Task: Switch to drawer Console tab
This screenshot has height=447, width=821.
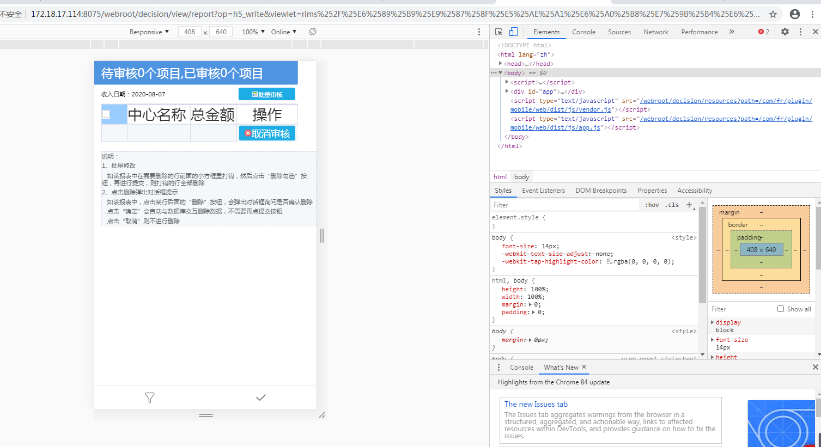Action: point(521,368)
